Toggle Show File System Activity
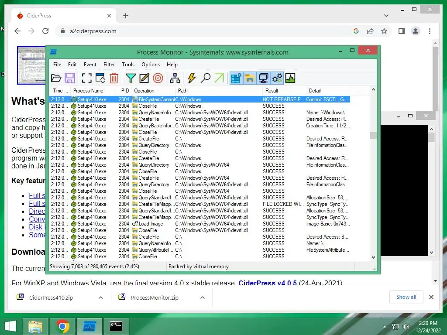Viewport: 447px width, 335px height. 250,78
